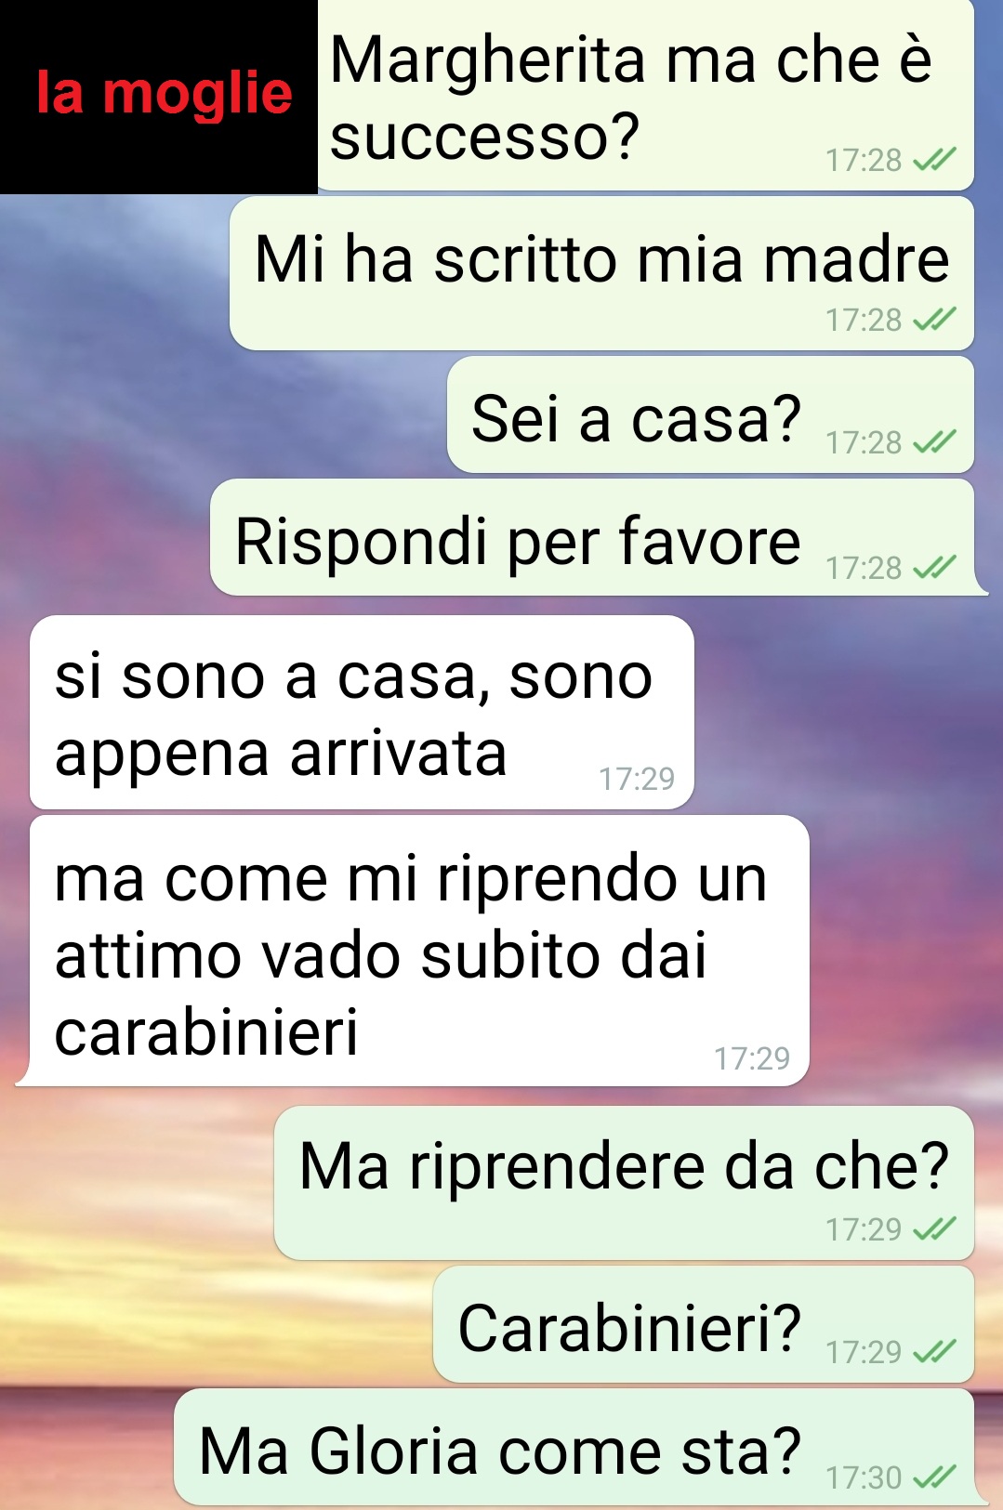The width and height of the screenshot is (1003, 1510).
Task: Click read checkmarks on 'Mi ha scritto mia madre'
Action: pyautogui.click(x=933, y=320)
